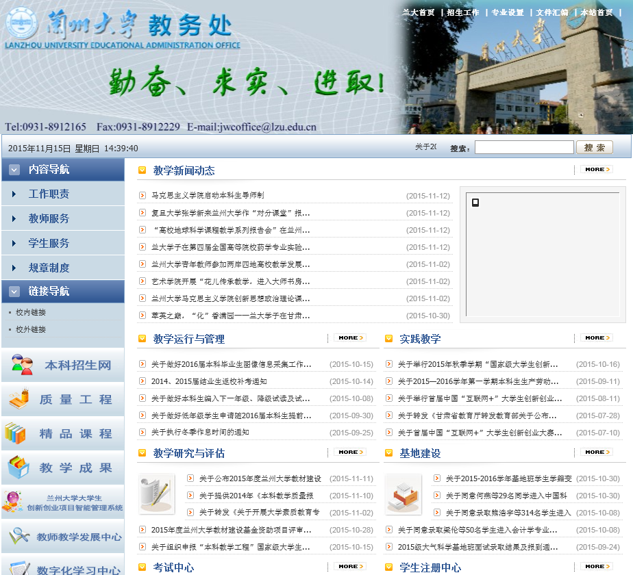Viewport: 633px width, 575px height.
Task: Click MORE button for 实践教学
Action: 597,337
